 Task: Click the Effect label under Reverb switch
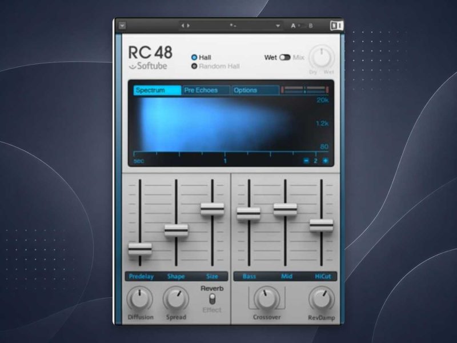click(x=212, y=310)
